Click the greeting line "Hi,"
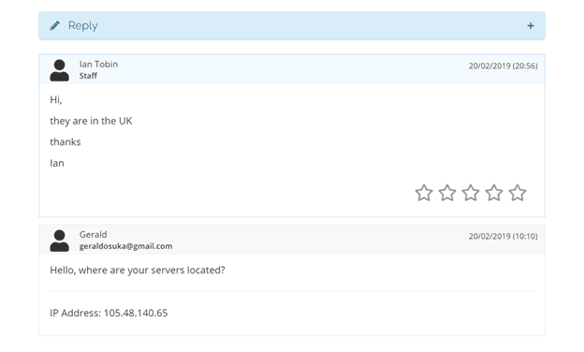This screenshot has width=584, height=352. pyautogui.click(x=56, y=100)
